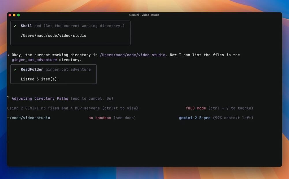The width and height of the screenshot is (289, 179).
Task: Click the YOLO mode indicator
Action: (195, 108)
